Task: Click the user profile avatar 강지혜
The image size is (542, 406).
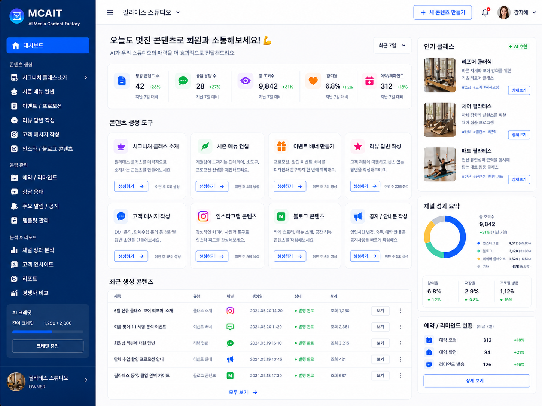Action: pyautogui.click(x=504, y=12)
